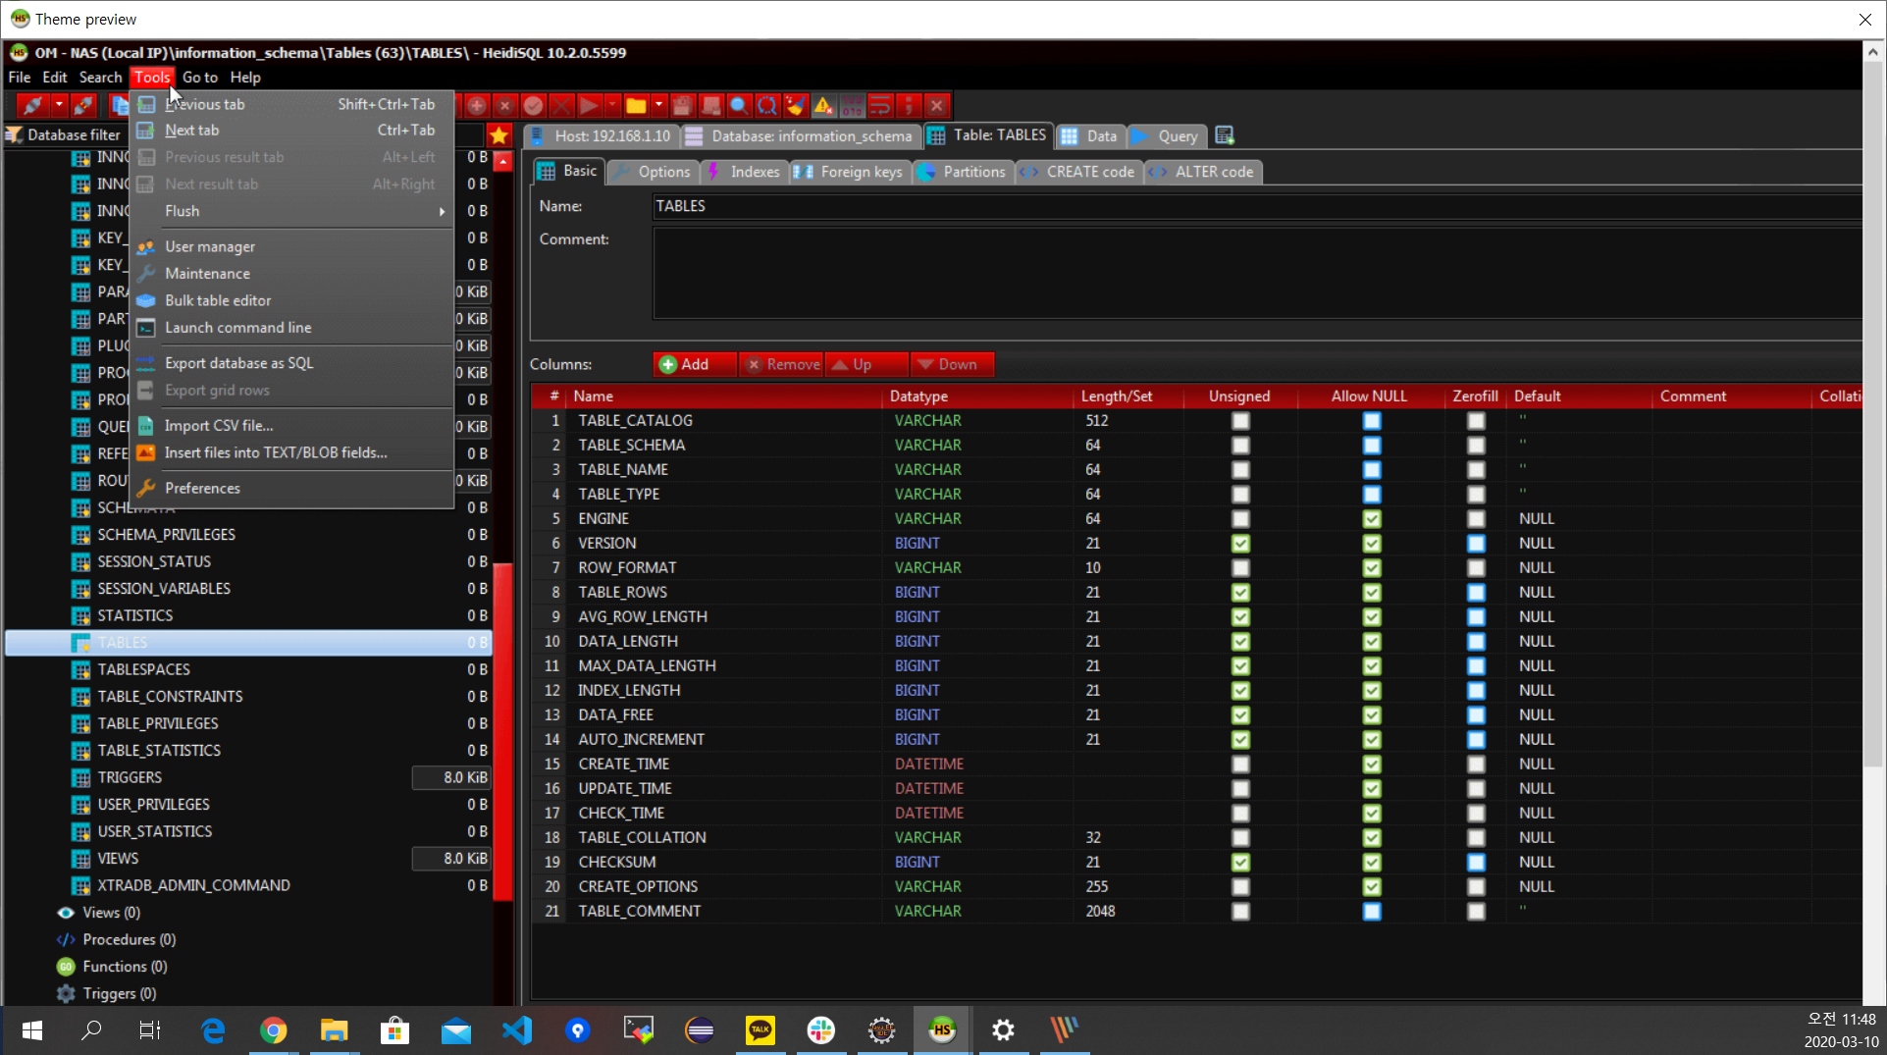Click the circular arrows replace icon
The image size is (1887, 1055).
coord(767,105)
